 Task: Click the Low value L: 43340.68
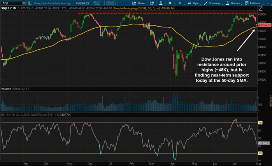tap(74, 8)
